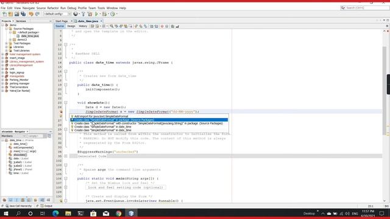This screenshot has width=390, height=219.
Task: Toggle Fully Qualified Names in Navigator
Action: [35, 200]
